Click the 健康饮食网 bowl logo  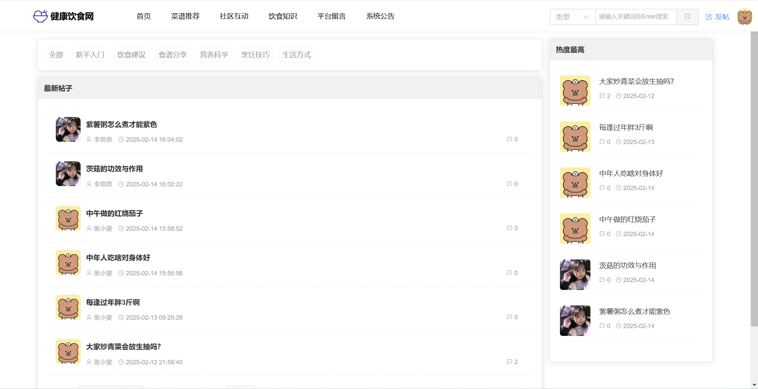pyautogui.click(x=40, y=16)
